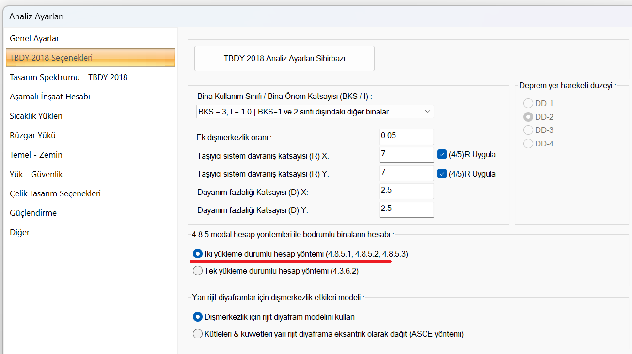Click the Ek dışmerkezlik oranı input field
The height and width of the screenshot is (354, 632).
pos(406,136)
